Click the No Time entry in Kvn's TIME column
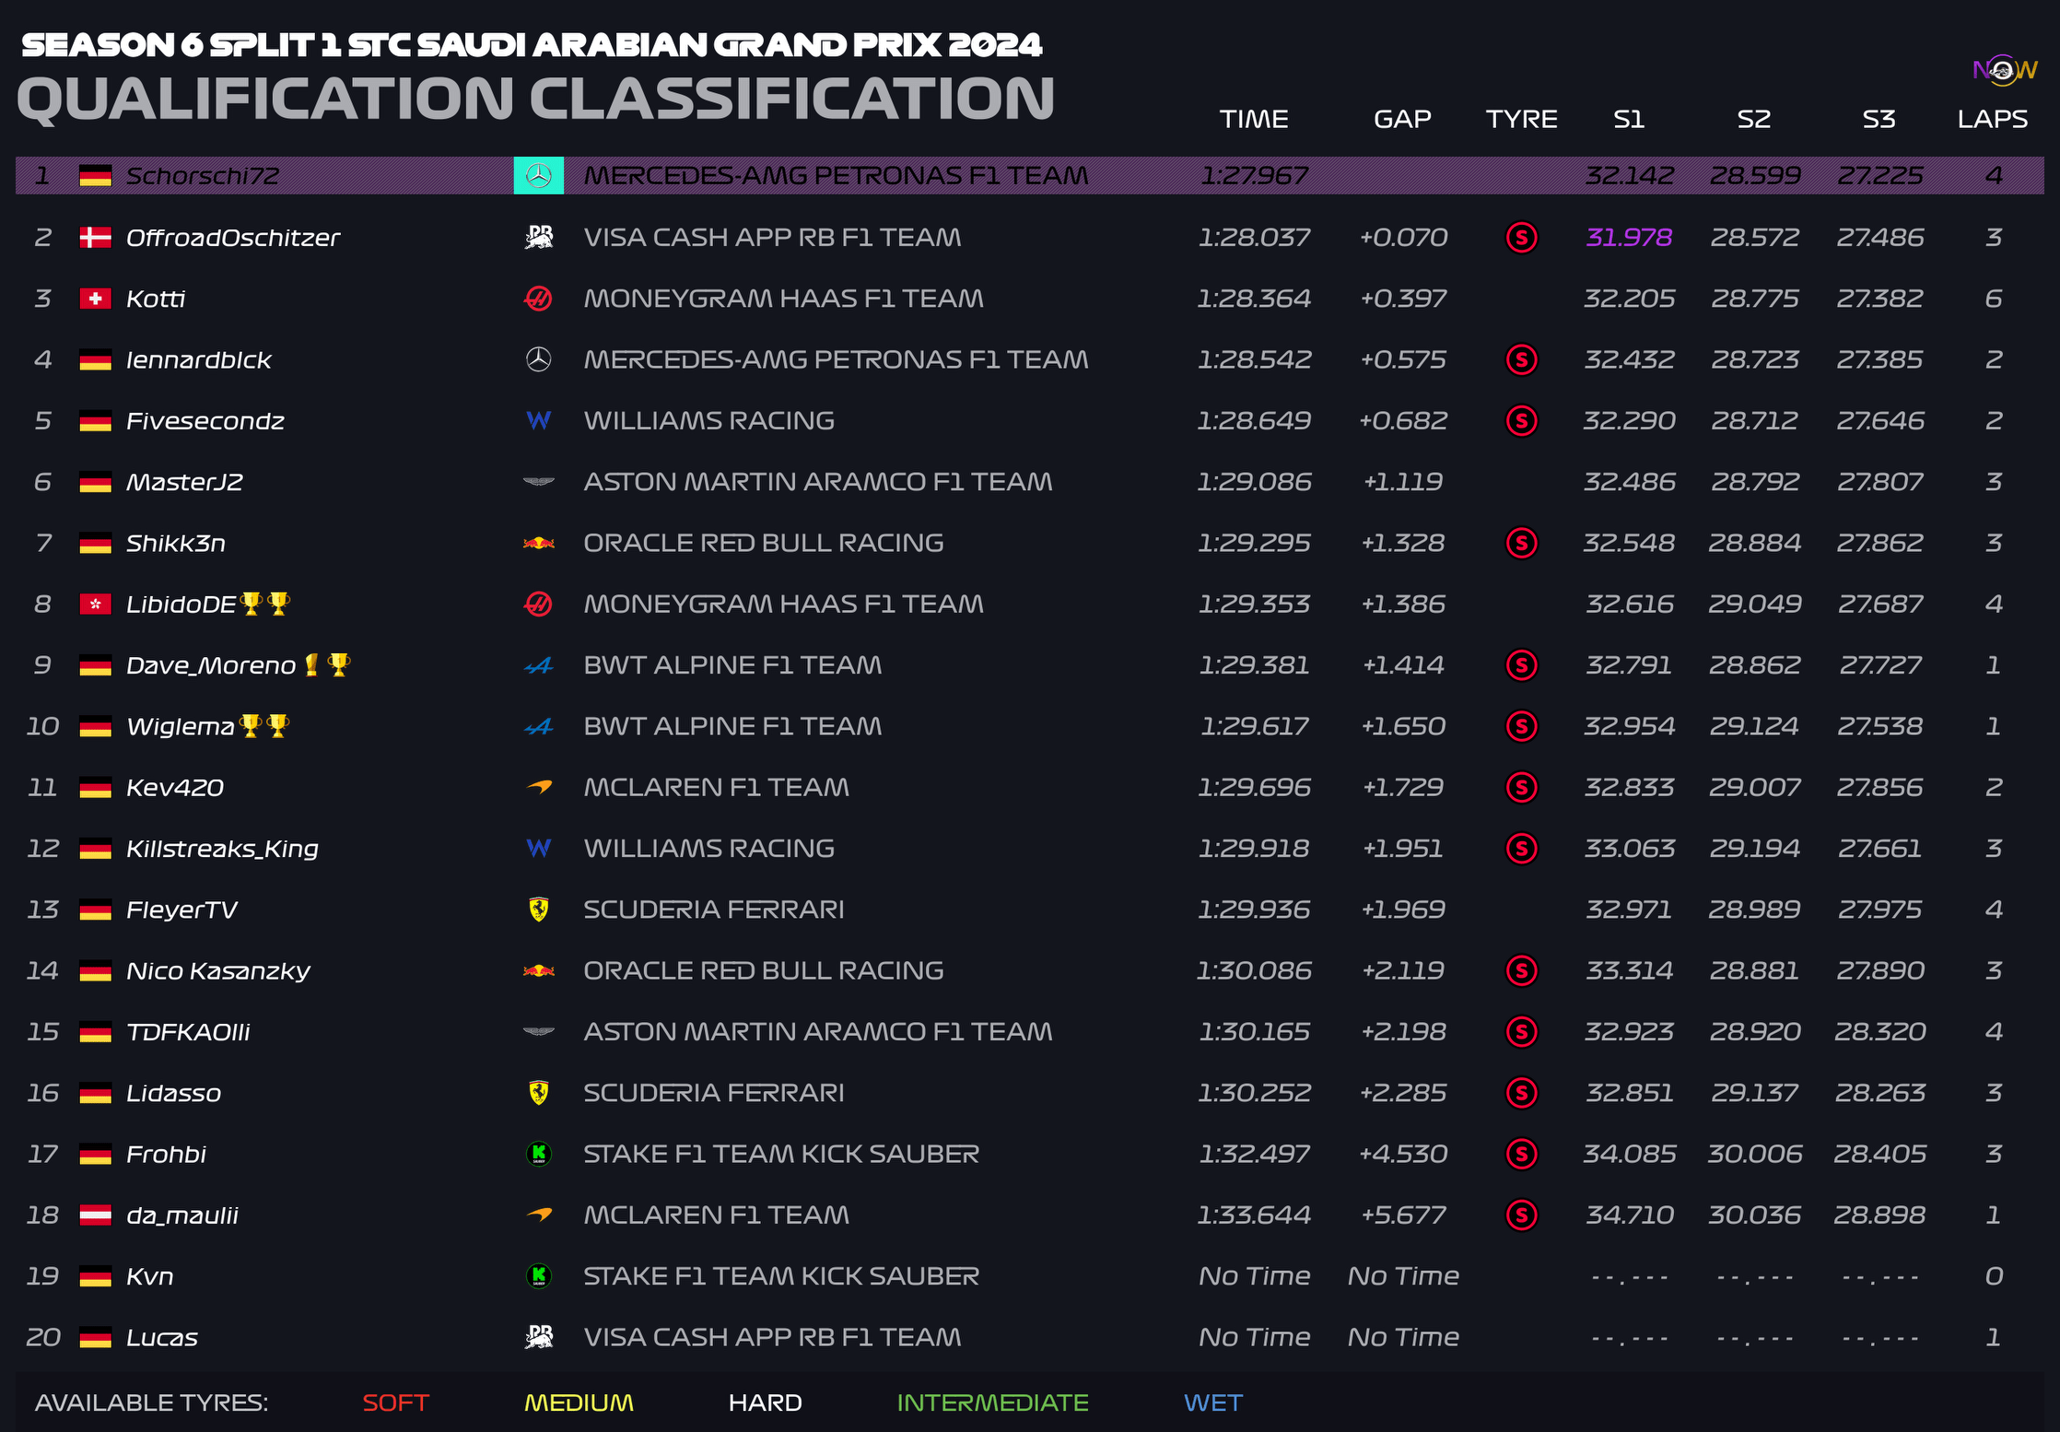2060x1432 pixels. tap(1254, 1276)
